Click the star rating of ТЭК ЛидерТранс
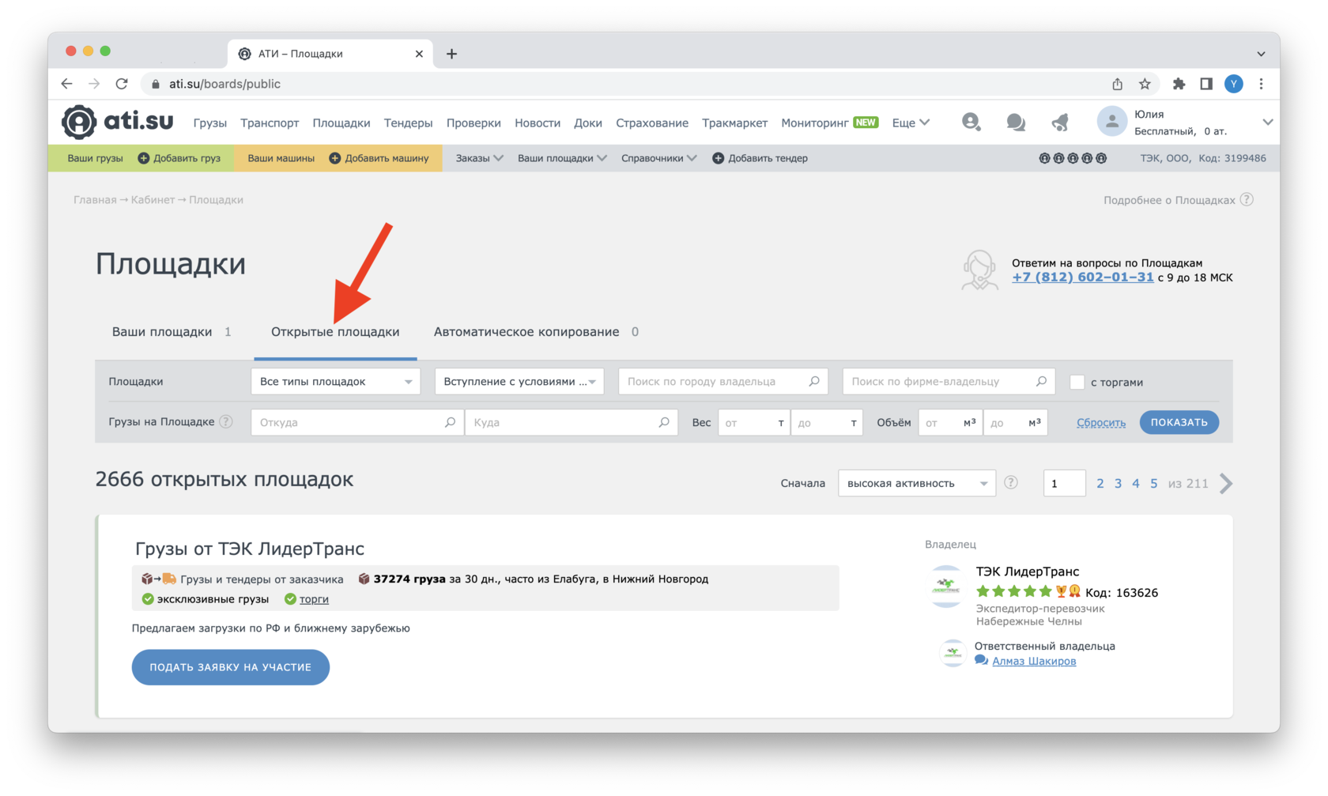1328x796 pixels. (x=1013, y=592)
